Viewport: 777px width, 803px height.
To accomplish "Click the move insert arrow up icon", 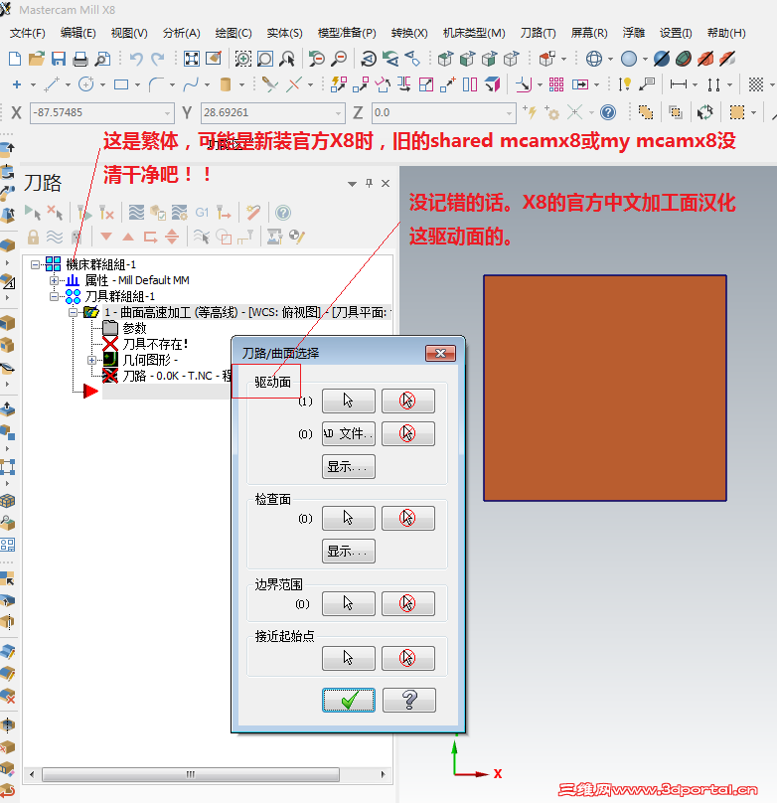I will 128,237.
